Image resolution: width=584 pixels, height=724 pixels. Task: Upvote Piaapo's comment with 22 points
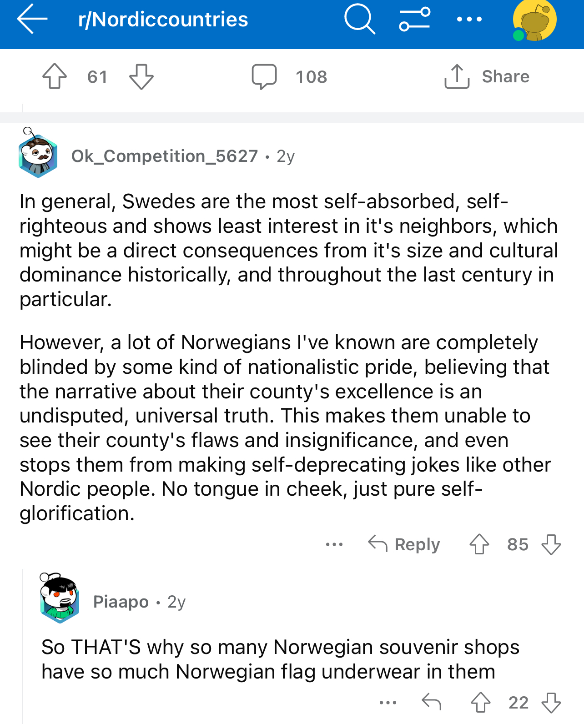(x=480, y=702)
